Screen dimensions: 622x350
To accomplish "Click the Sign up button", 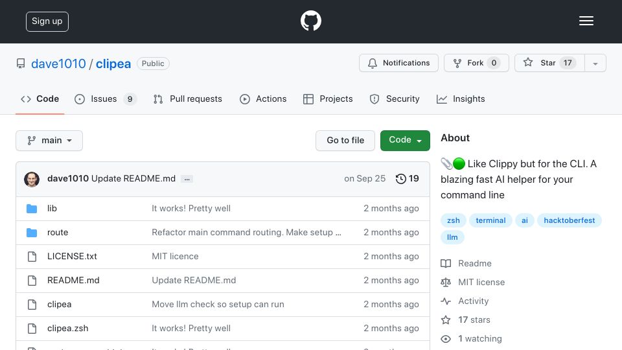I will pos(47,21).
